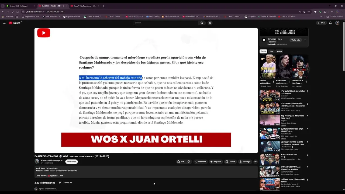Viewport: 345px width, 194px height.
Task: Reload the page with browser refresh
Action: [12, 12]
